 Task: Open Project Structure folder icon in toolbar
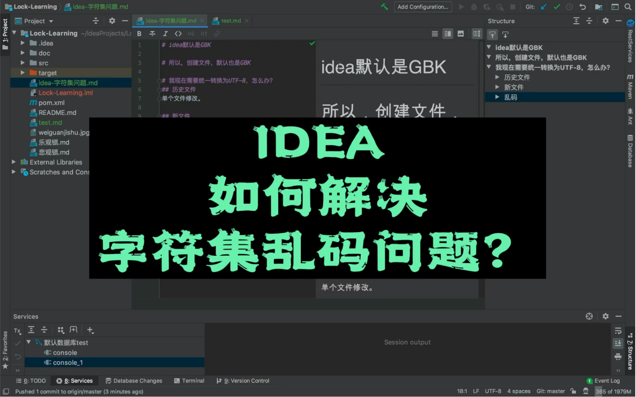[x=598, y=7]
